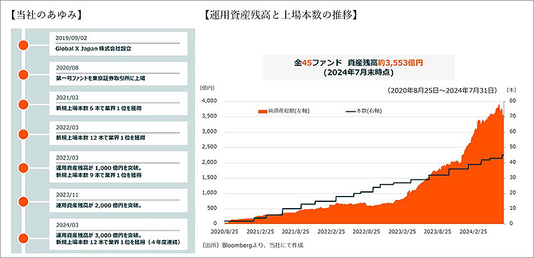Click the orange dot next to 2023/11
534x258 pixels.
23,201
